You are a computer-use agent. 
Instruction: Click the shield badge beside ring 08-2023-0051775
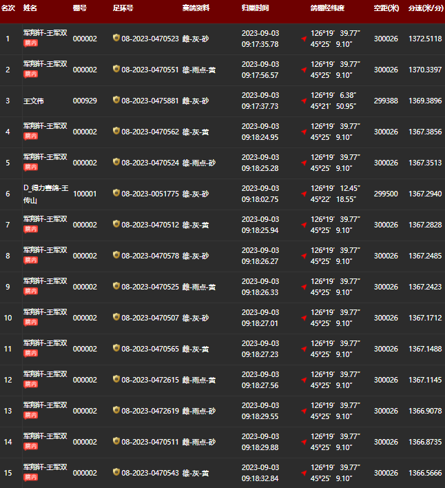tap(116, 194)
